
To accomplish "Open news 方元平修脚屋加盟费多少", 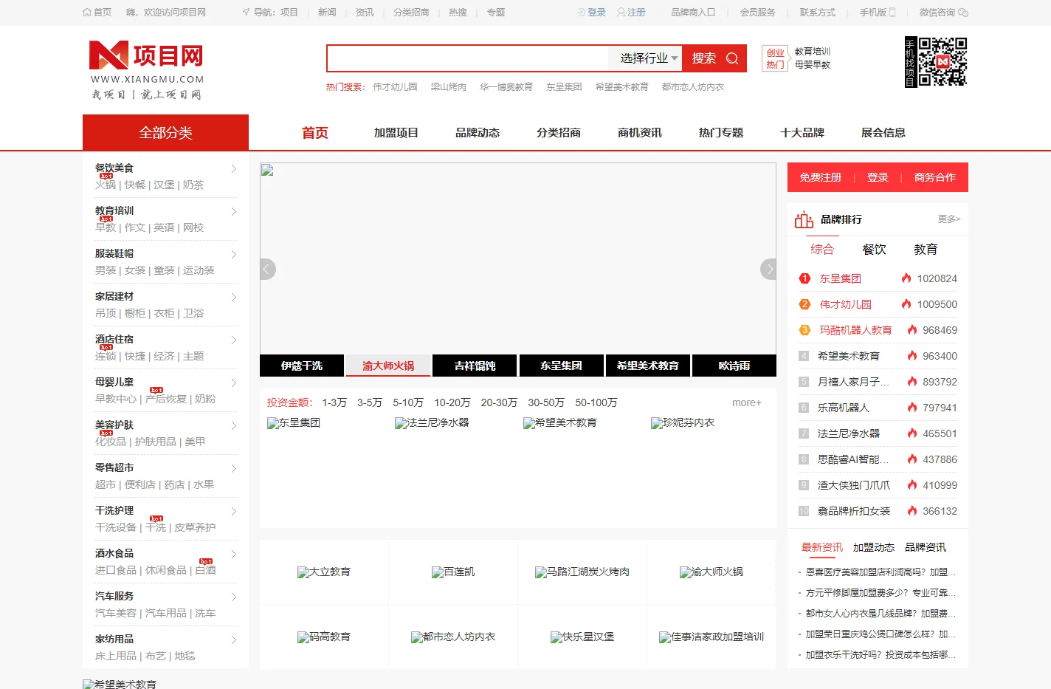I will coord(881,593).
